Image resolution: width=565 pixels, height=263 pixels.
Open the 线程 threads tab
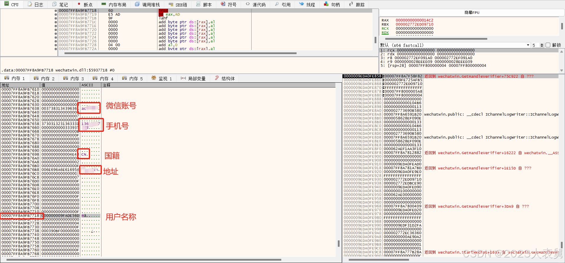(307, 4)
